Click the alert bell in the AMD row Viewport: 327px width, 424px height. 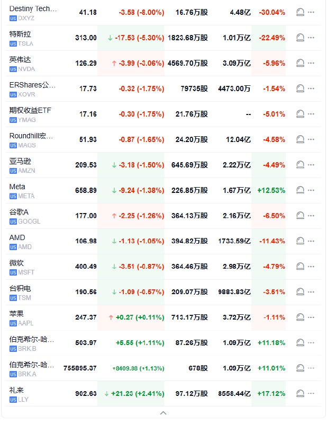(x=300, y=241)
